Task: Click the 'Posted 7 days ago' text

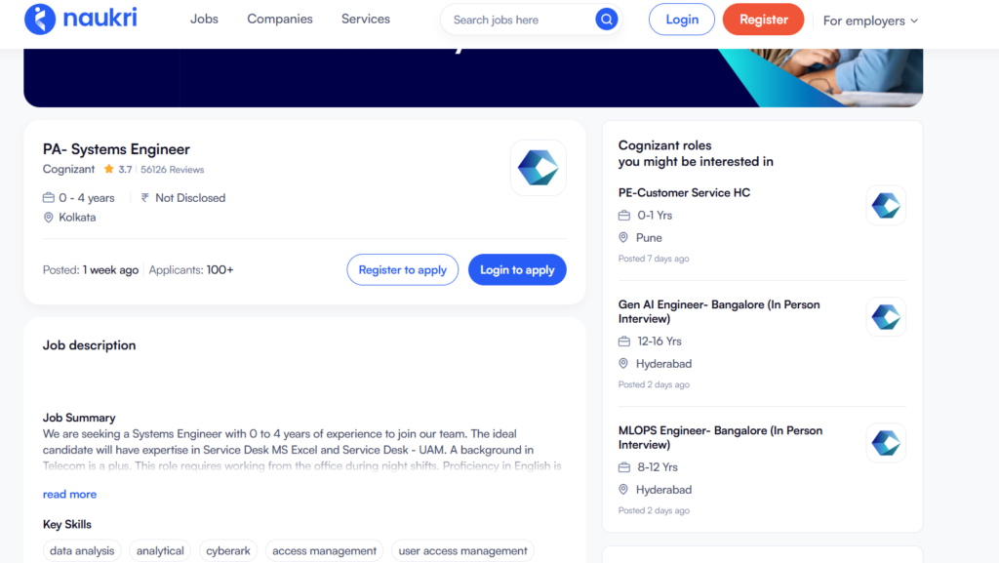Action: (x=654, y=259)
